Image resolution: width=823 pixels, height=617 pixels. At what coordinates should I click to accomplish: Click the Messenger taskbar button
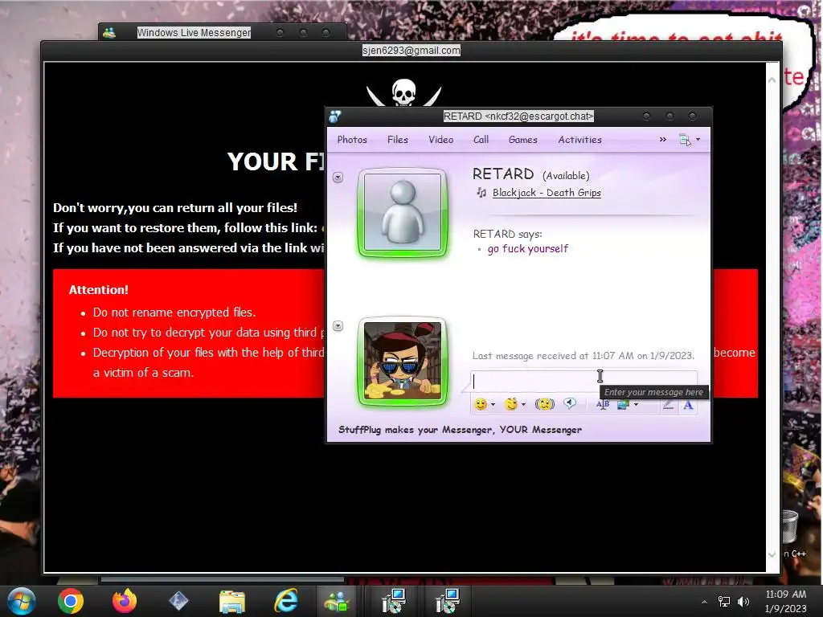pos(337,601)
